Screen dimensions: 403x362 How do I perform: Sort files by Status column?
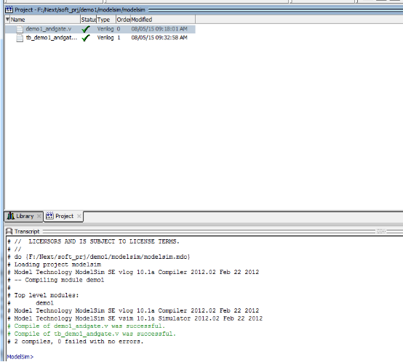click(x=89, y=20)
